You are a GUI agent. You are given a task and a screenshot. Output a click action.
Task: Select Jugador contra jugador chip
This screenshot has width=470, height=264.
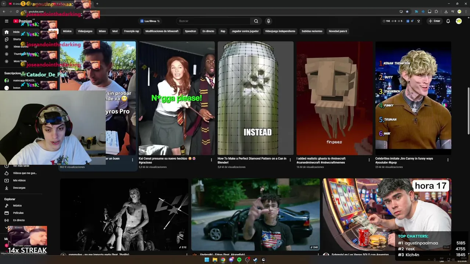tap(245, 31)
